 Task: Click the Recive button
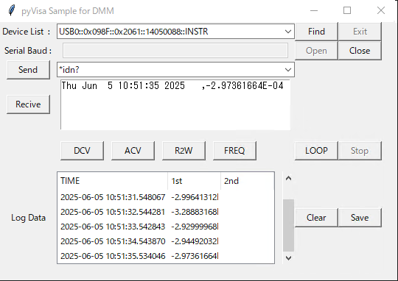click(28, 104)
